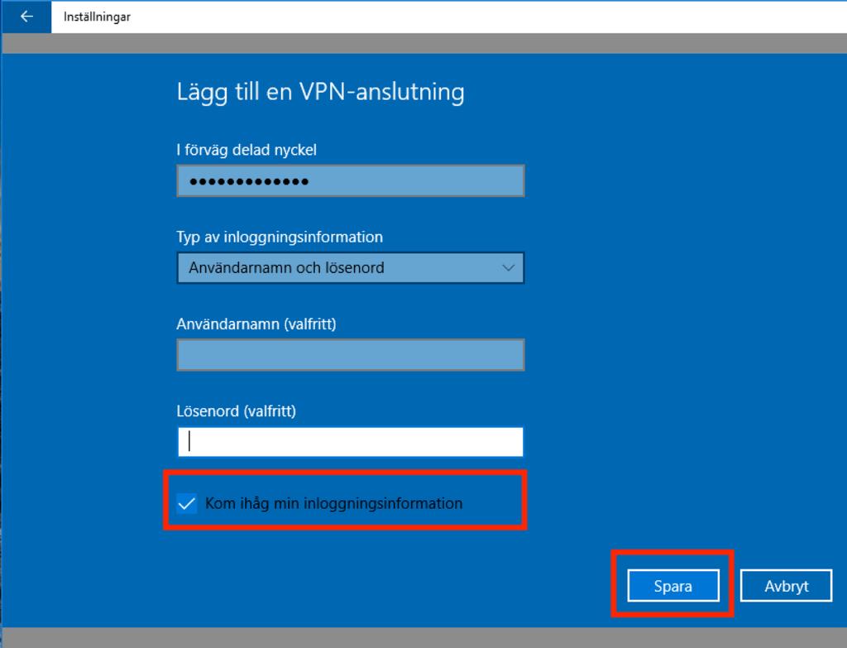Viewport: 847px width, 648px height.
Task: Click the Avbryt button
Action: click(786, 585)
